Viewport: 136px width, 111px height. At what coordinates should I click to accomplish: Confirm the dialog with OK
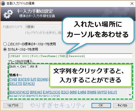tap(101, 105)
